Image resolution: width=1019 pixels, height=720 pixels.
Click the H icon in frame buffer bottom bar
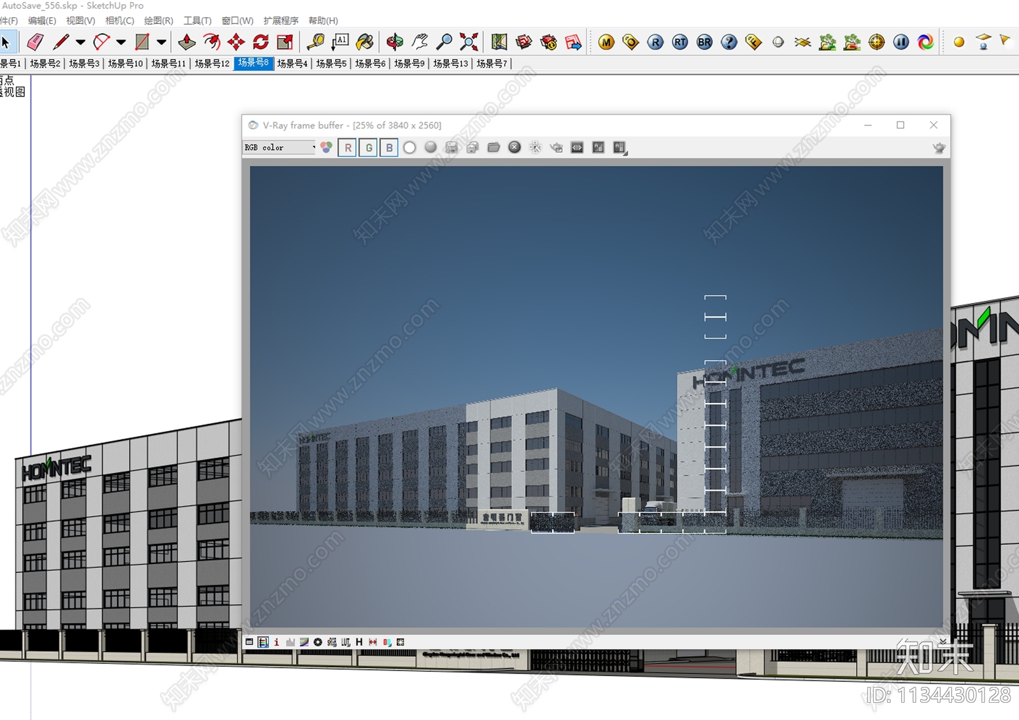359,642
